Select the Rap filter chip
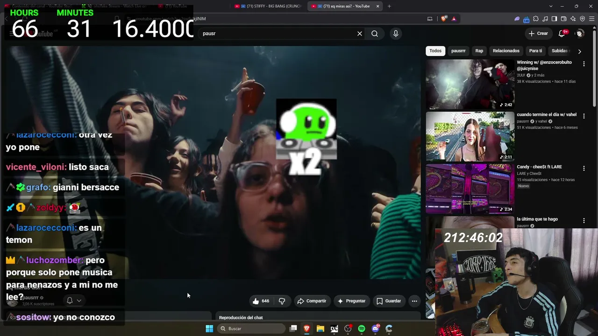598x336 pixels. point(479,51)
